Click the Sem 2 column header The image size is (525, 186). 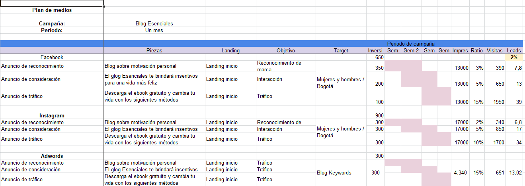[411, 51]
